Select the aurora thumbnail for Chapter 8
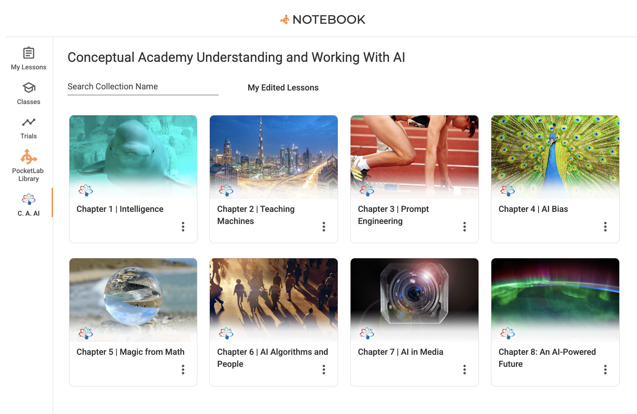The image size is (637, 414). [x=555, y=294]
